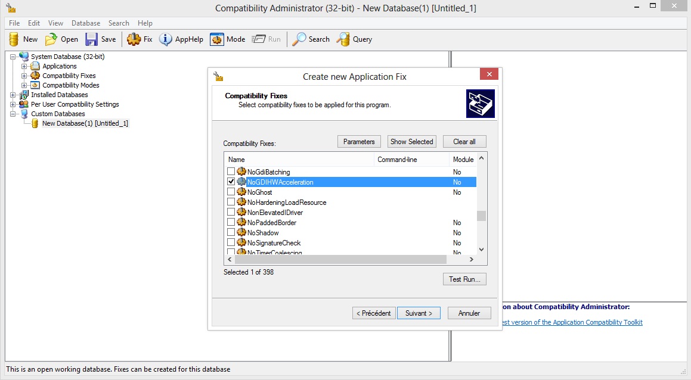
Task: Click the gear icon beside NoSignatureCheck
Action: (241, 242)
